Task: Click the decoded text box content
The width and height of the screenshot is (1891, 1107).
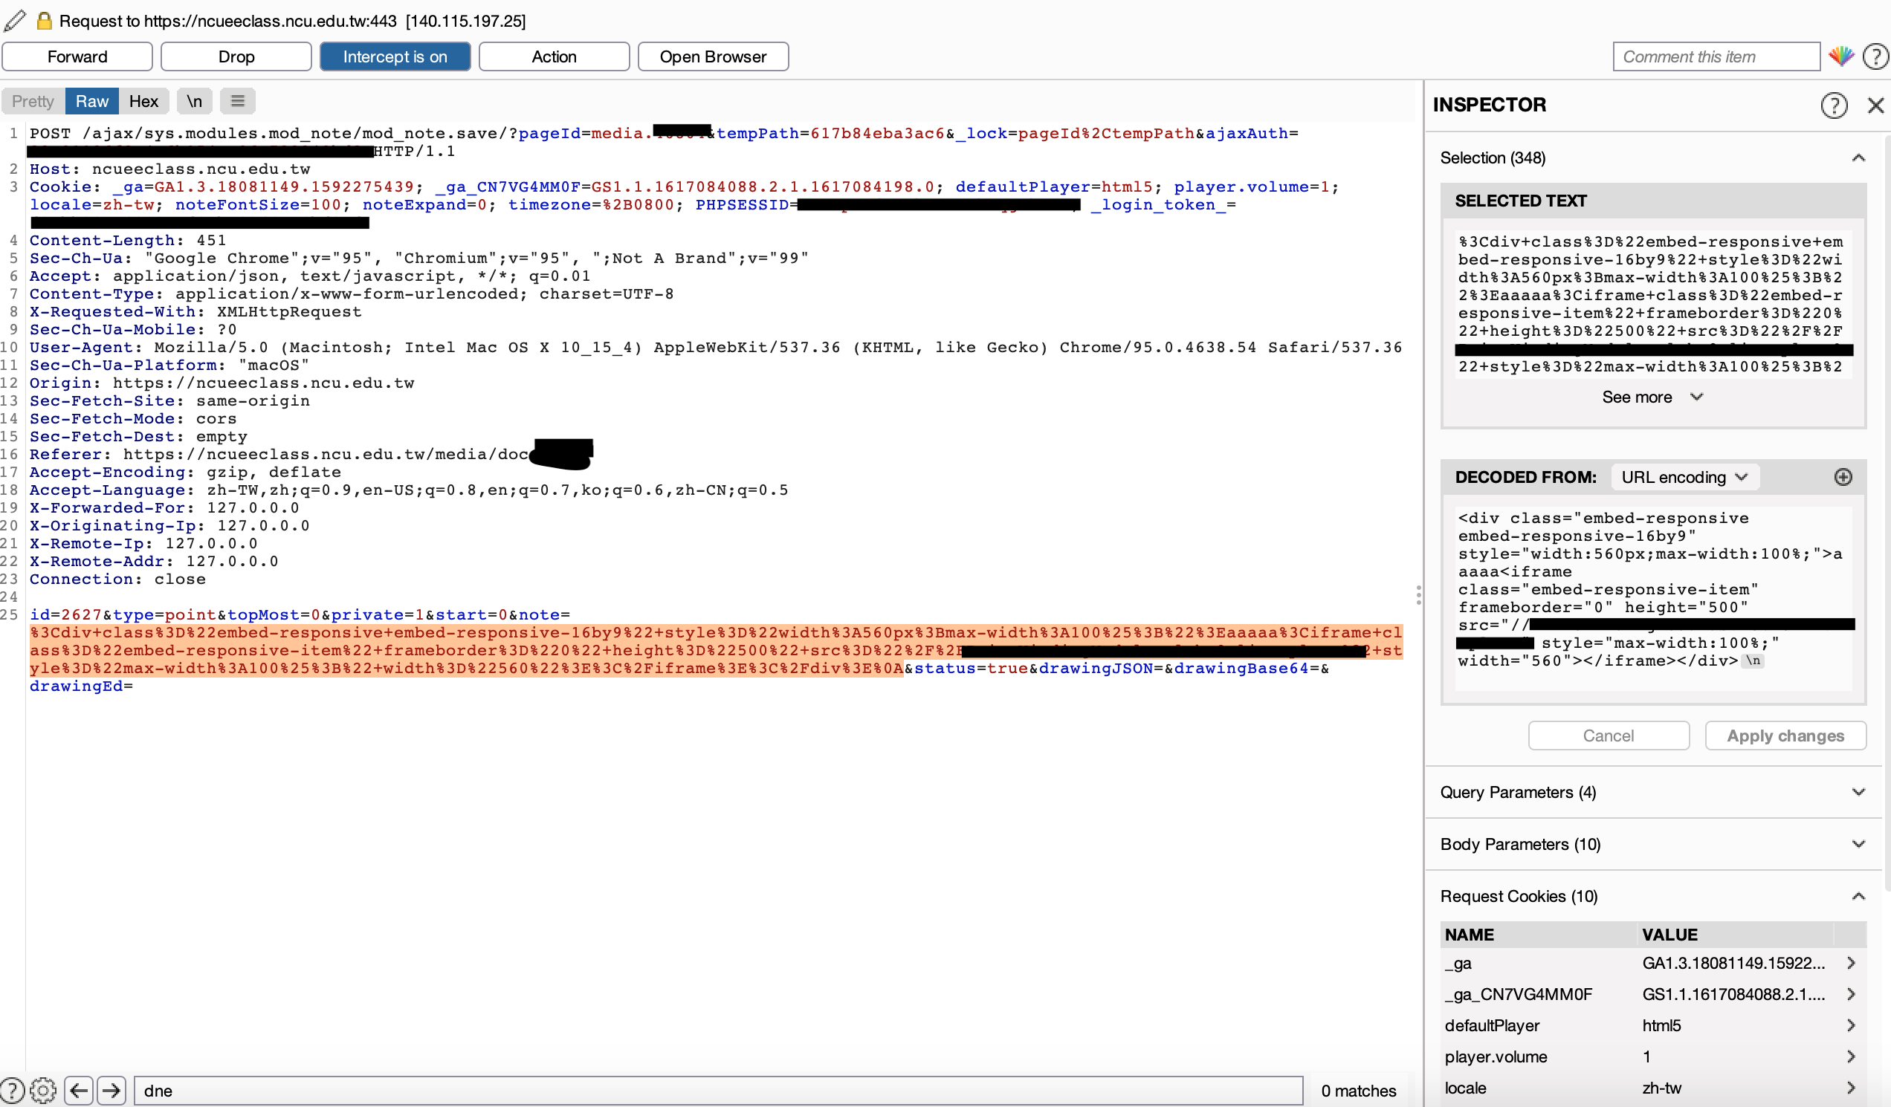Action: pos(1653,597)
